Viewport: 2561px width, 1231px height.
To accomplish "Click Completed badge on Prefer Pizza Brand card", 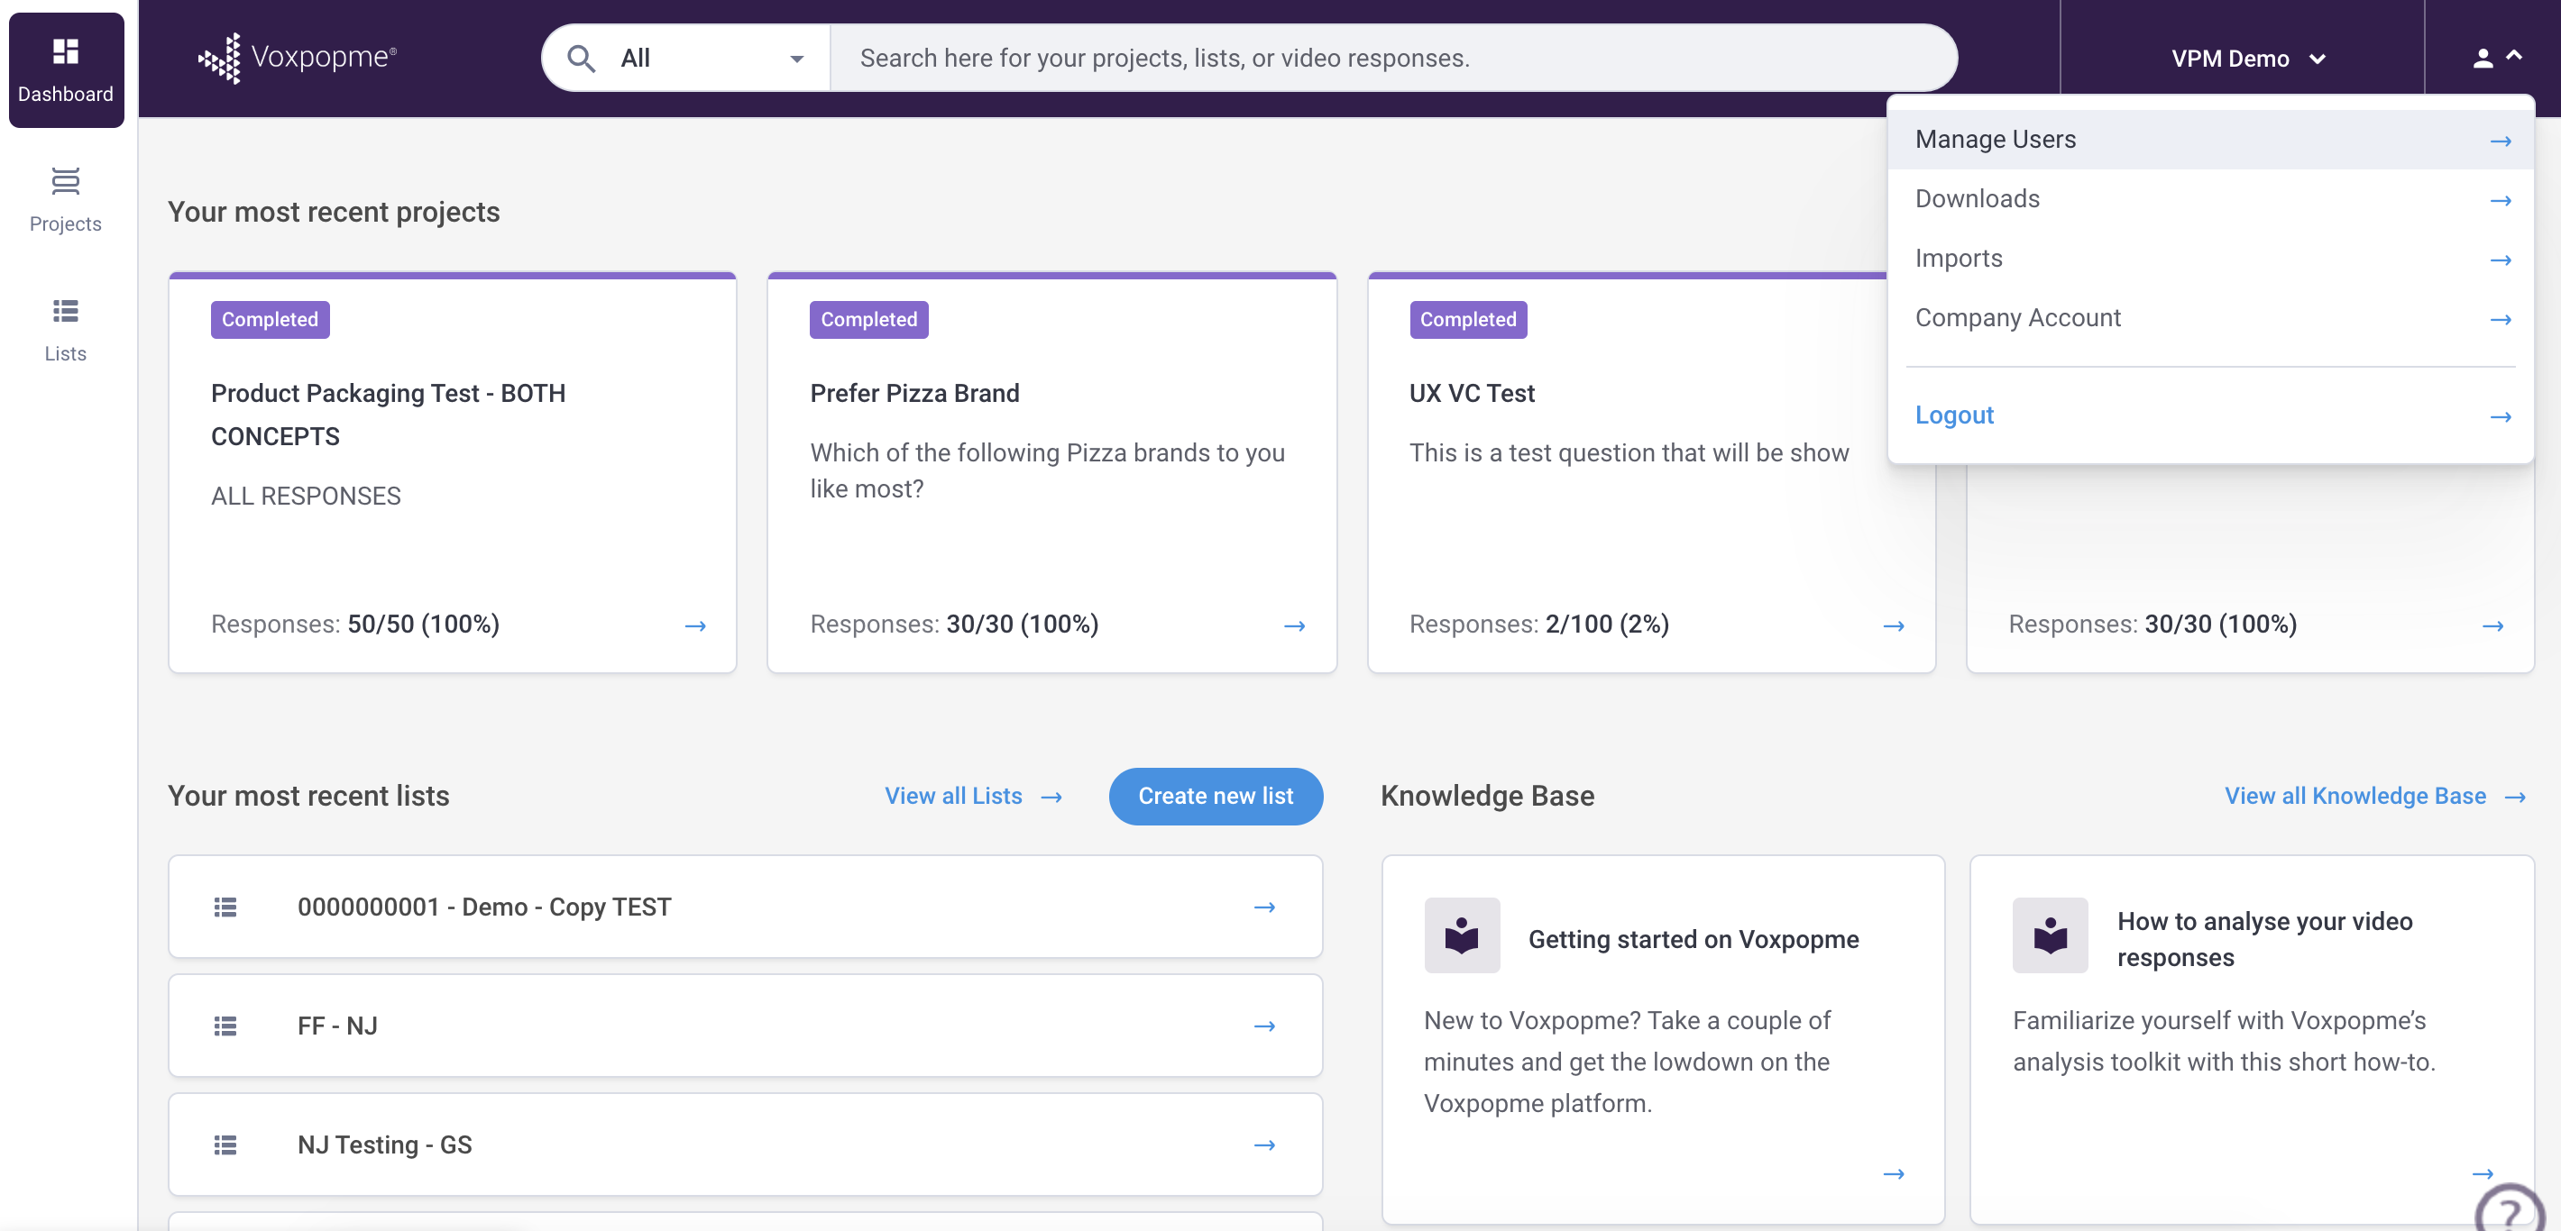I will click(x=869, y=320).
